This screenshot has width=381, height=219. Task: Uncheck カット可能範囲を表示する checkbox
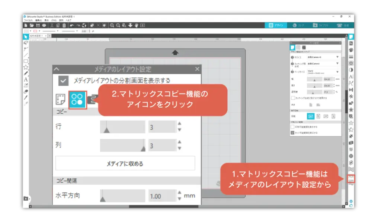click(x=292, y=132)
